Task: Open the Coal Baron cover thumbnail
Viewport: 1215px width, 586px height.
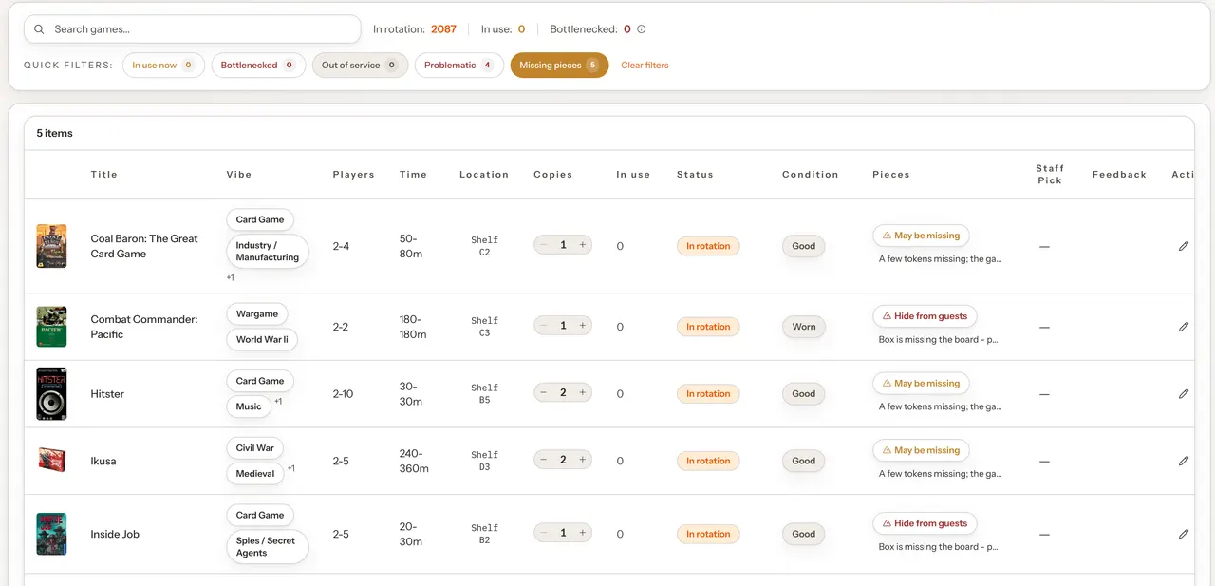Action: point(51,246)
